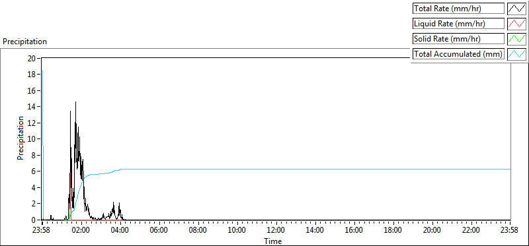Click the 18:00 tick label on the time axis

pyautogui.click(x=393, y=231)
